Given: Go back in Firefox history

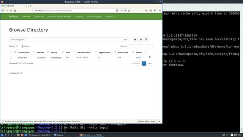Looking at the screenshot, I should [3, 11].
